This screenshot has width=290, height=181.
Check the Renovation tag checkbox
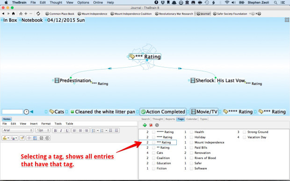click(x=191, y=153)
